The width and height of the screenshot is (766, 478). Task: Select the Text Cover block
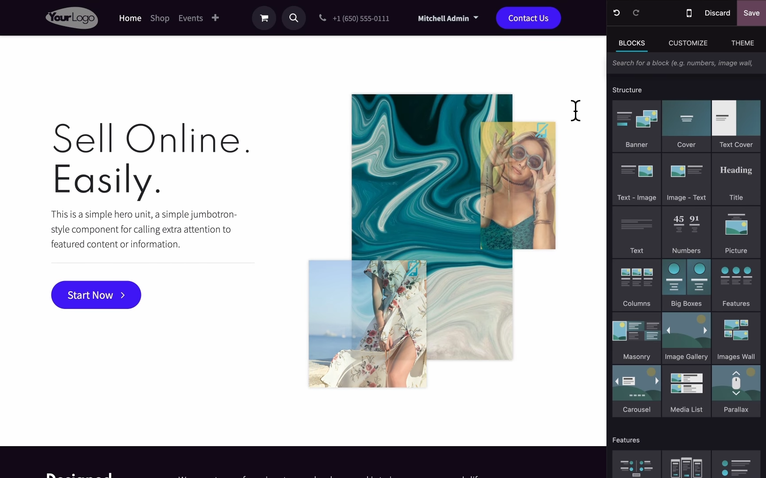pos(736,126)
